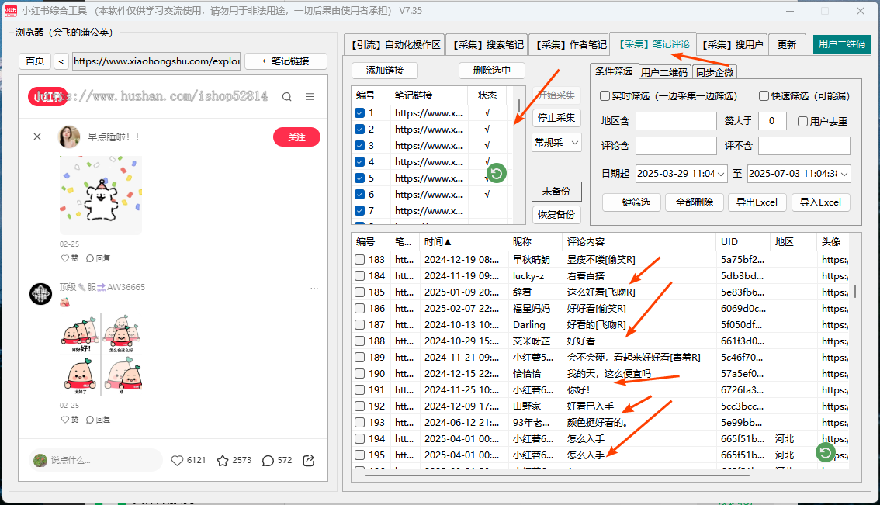Click the 导入Excel button
The width and height of the screenshot is (880, 505).
(820, 202)
